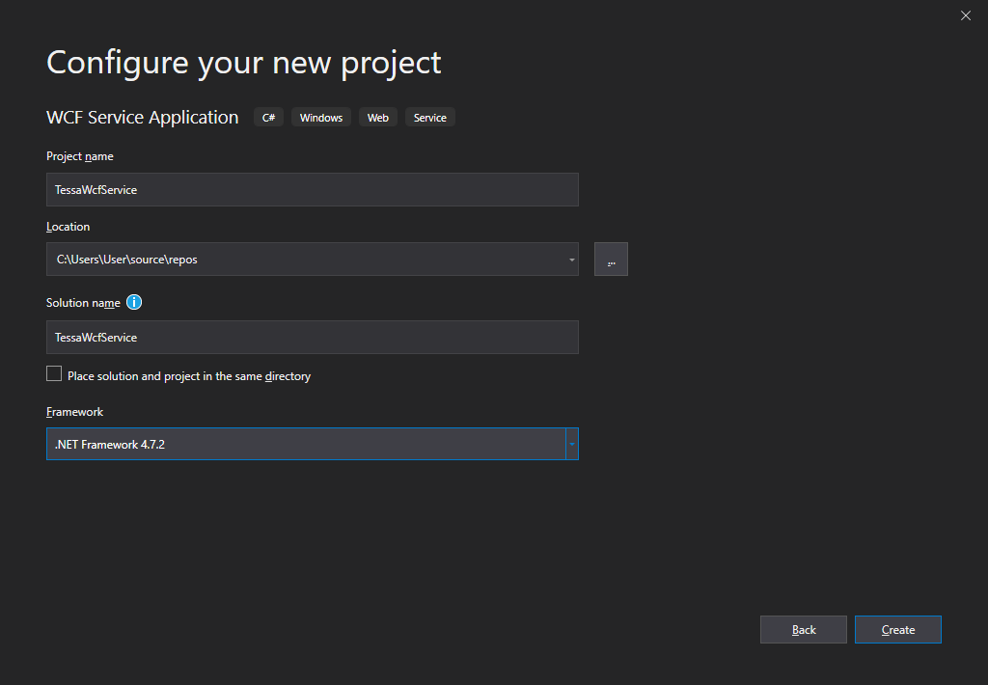This screenshot has width=988, height=685.
Task: Click the Framework label
Action: 74,412
